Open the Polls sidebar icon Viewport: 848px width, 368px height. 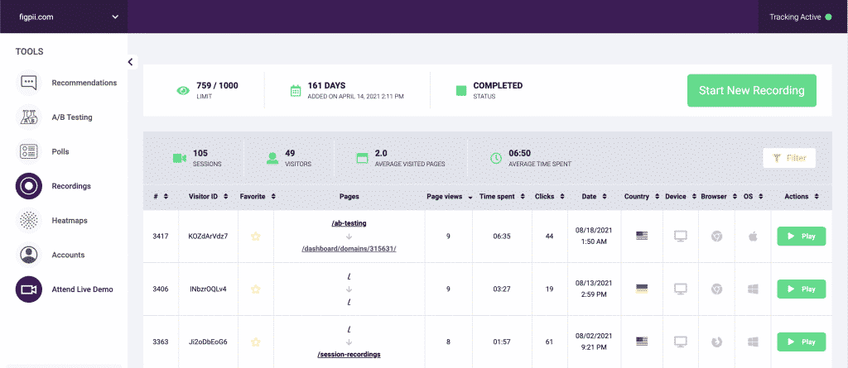point(29,151)
